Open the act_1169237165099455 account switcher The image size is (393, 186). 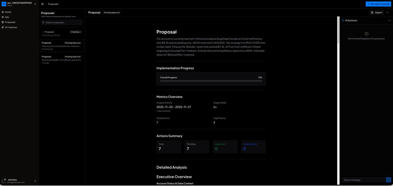pos(19,4)
